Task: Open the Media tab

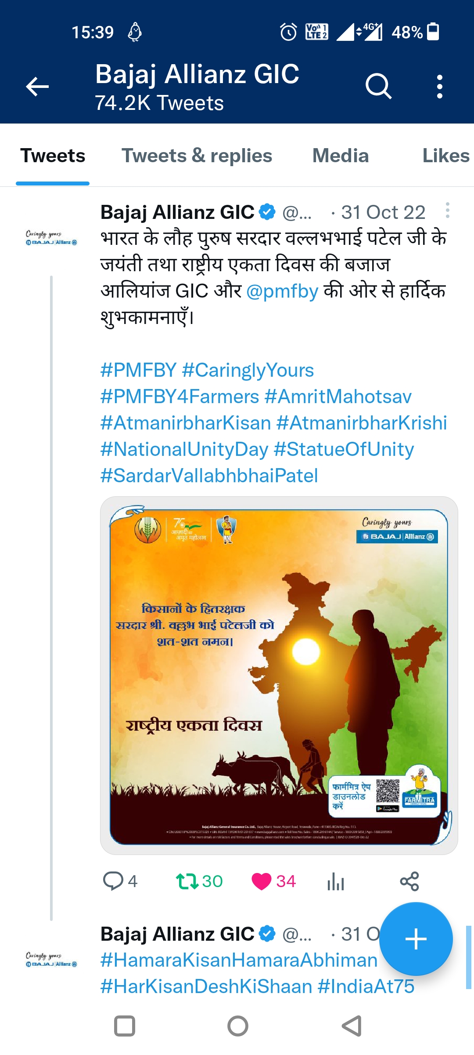Action: 341,156
